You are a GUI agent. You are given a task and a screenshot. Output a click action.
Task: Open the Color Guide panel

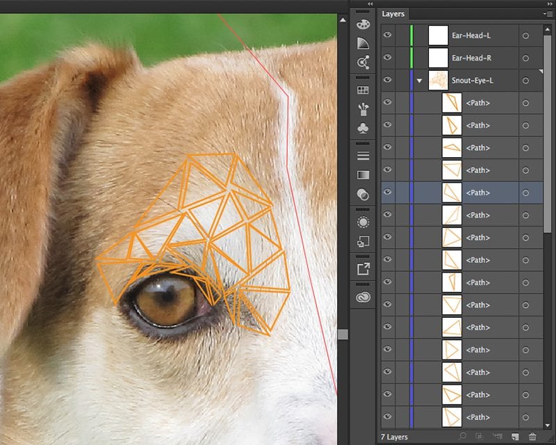click(363, 44)
